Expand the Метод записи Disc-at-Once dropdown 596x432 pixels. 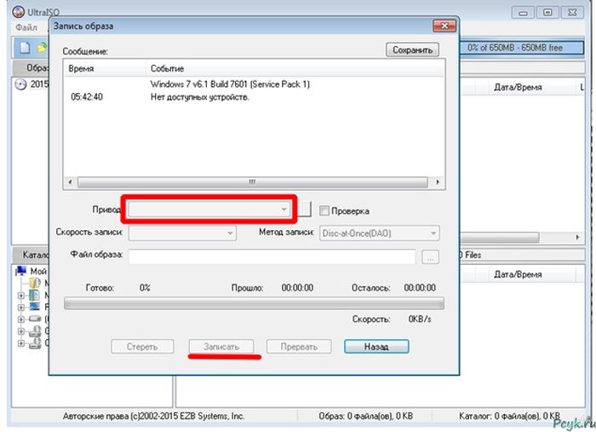pos(433,233)
